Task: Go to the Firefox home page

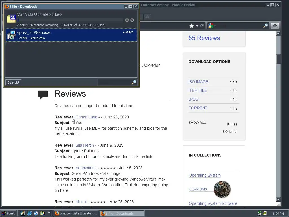Action: (275, 26)
